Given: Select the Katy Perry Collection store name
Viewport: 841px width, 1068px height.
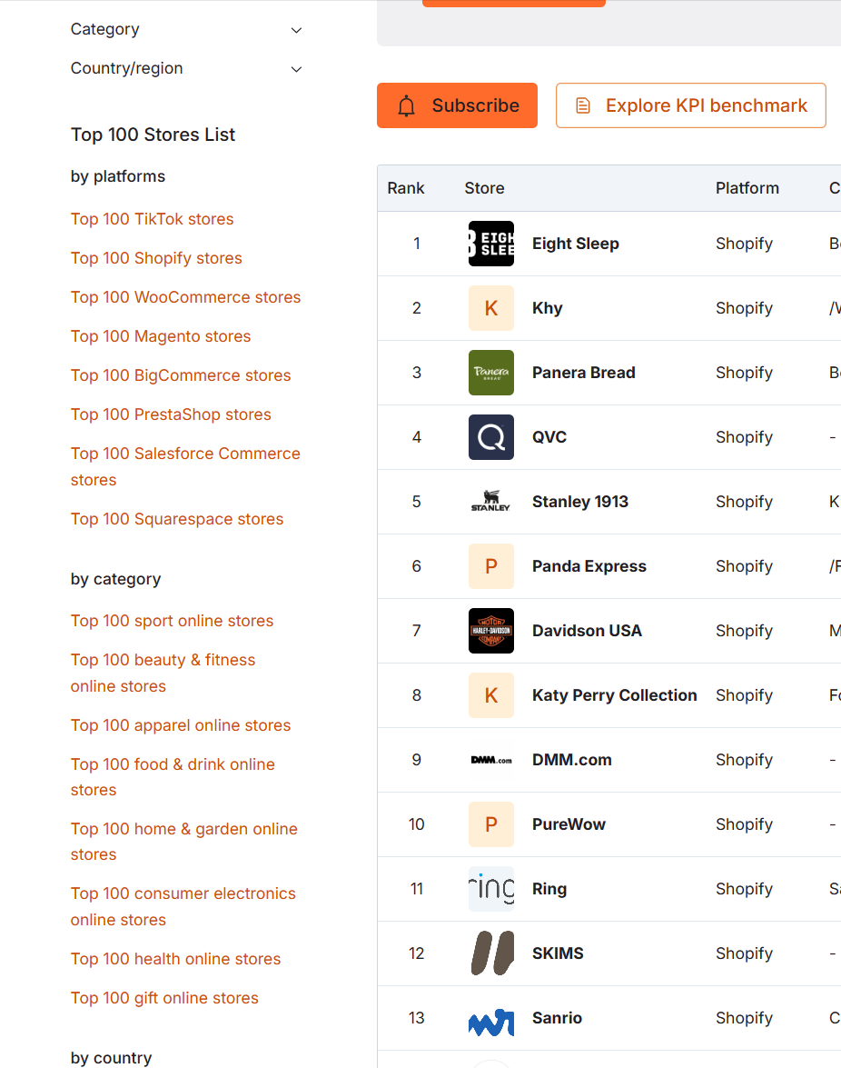Looking at the screenshot, I should pyautogui.click(x=615, y=695).
